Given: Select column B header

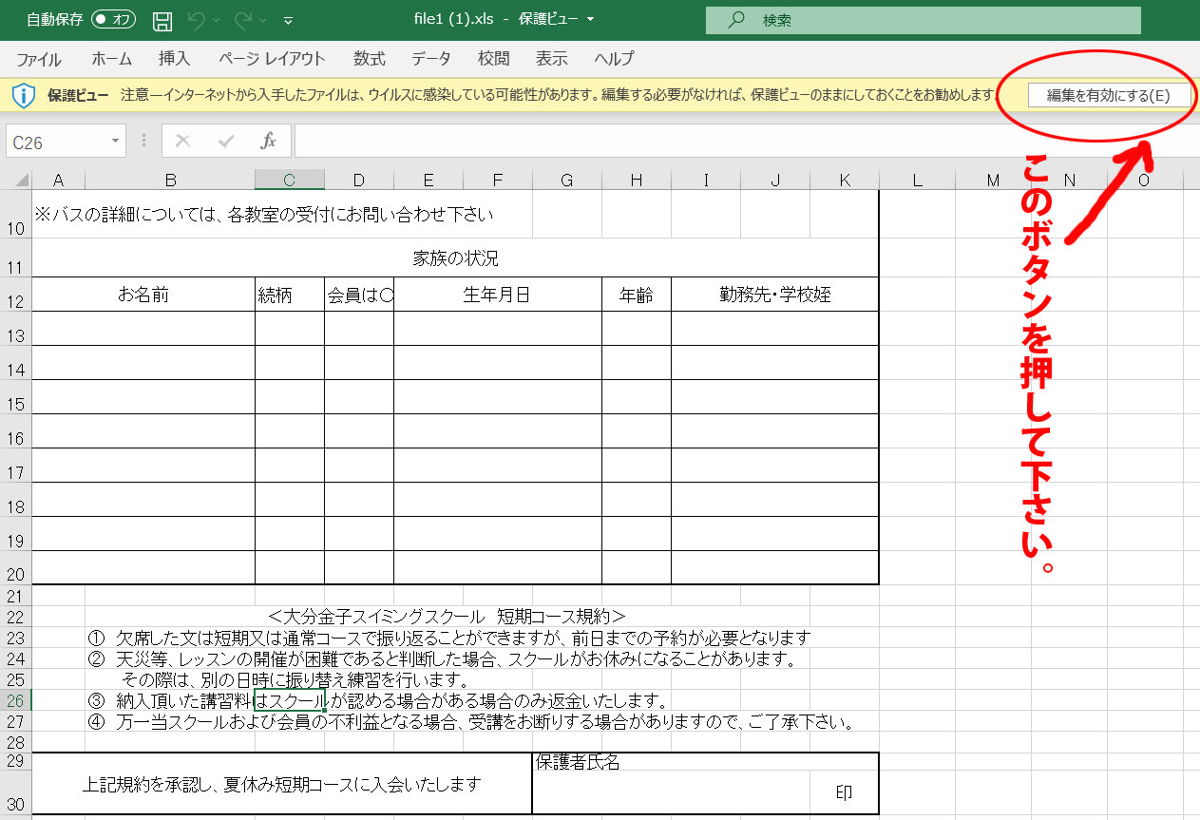Looking at the screenshot, I should click(x=170, y=181).
